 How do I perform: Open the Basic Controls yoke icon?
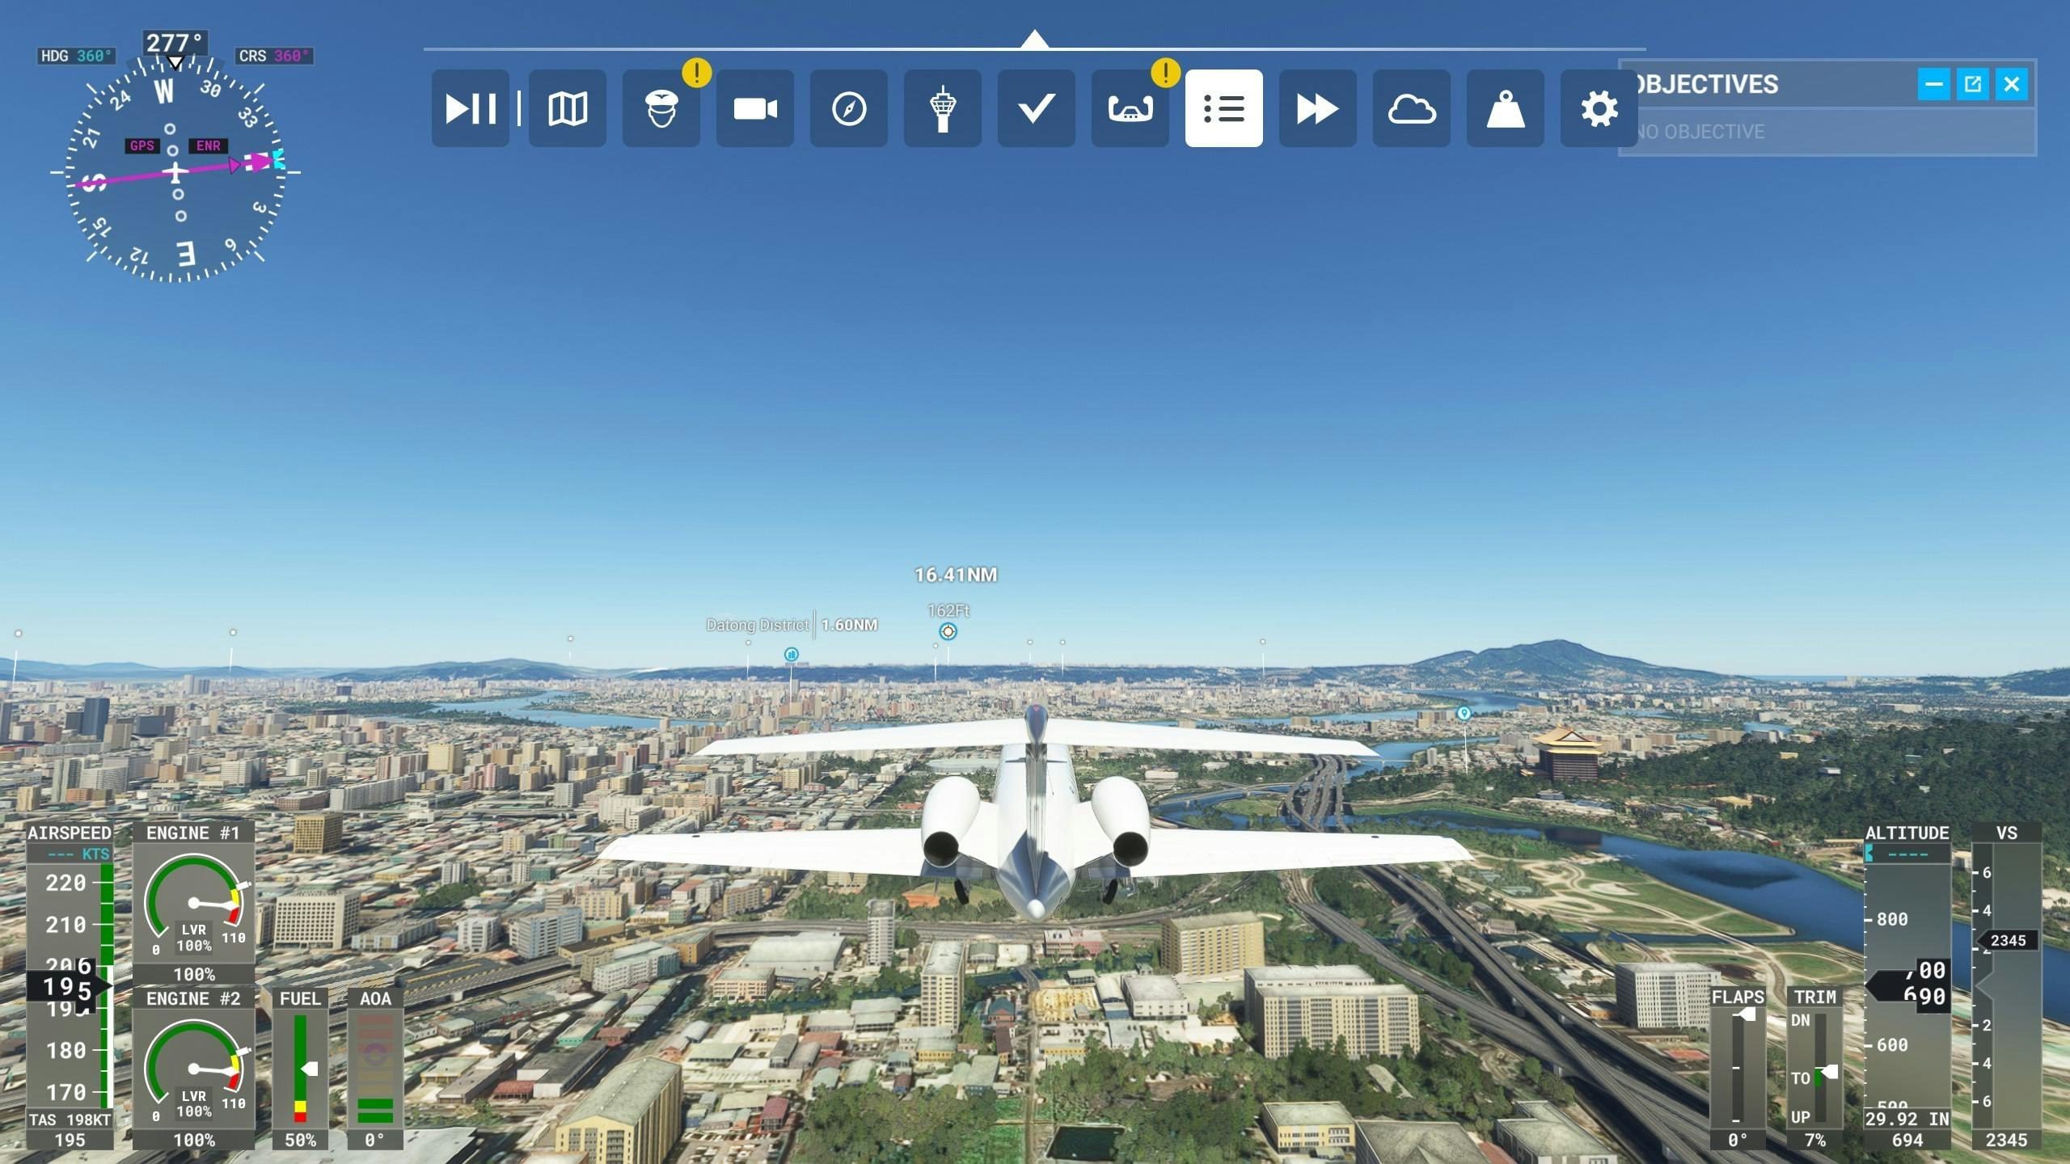(1130, 108)
